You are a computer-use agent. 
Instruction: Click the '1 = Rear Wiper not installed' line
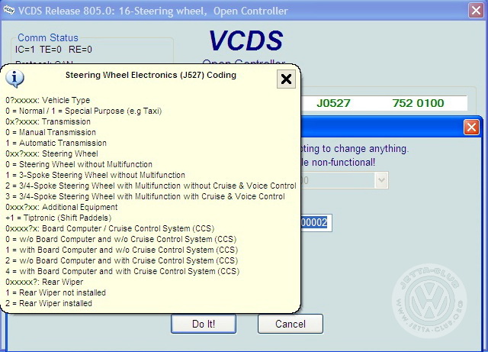tap(56, 292)
